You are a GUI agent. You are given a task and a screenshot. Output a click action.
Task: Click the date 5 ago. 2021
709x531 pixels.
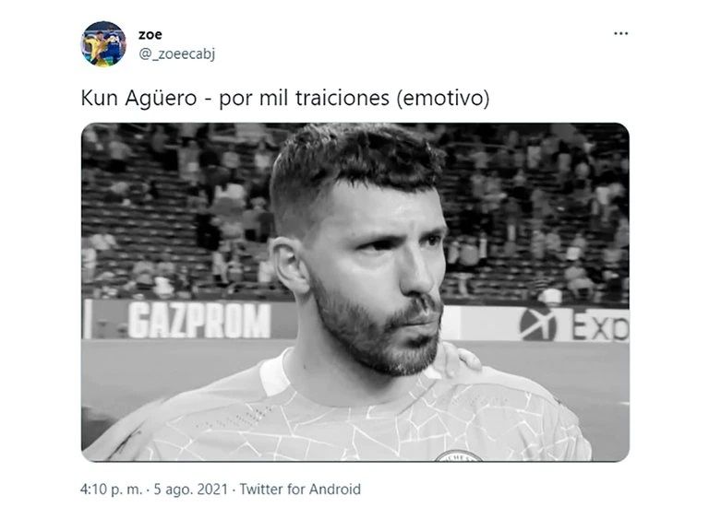(191, 490)
